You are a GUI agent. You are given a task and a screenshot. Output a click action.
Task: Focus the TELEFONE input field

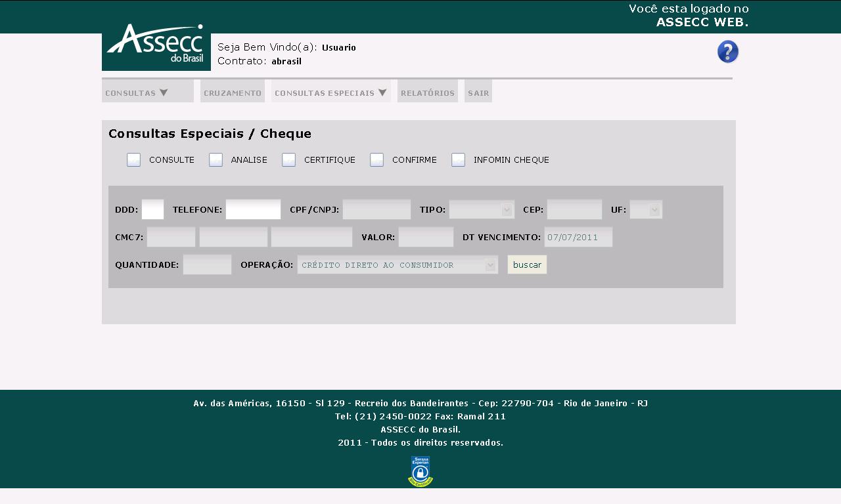point(253,209)
